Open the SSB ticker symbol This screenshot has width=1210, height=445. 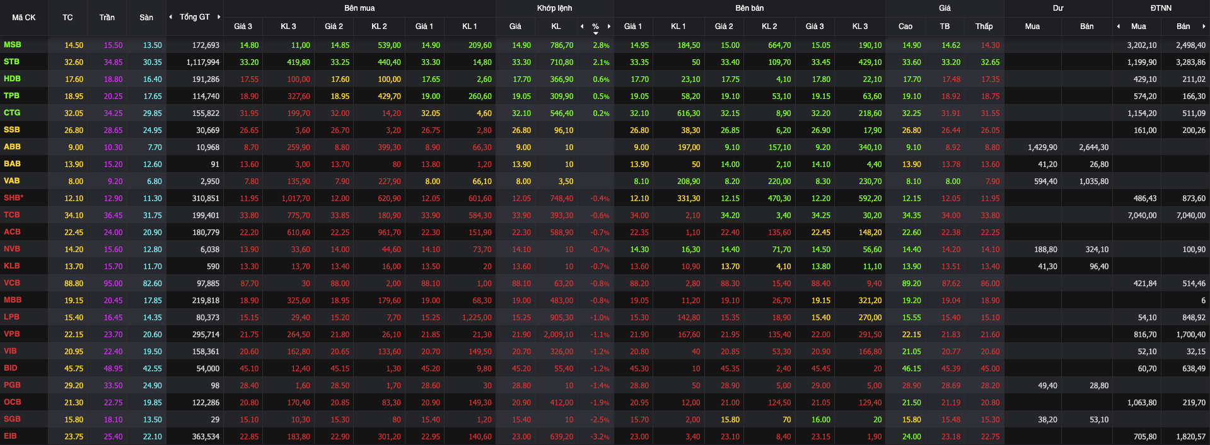click(12, 130)
